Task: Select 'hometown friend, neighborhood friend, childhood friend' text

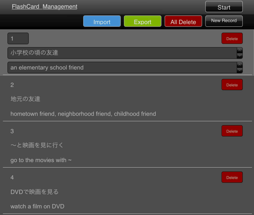Action: pos(83,114)
